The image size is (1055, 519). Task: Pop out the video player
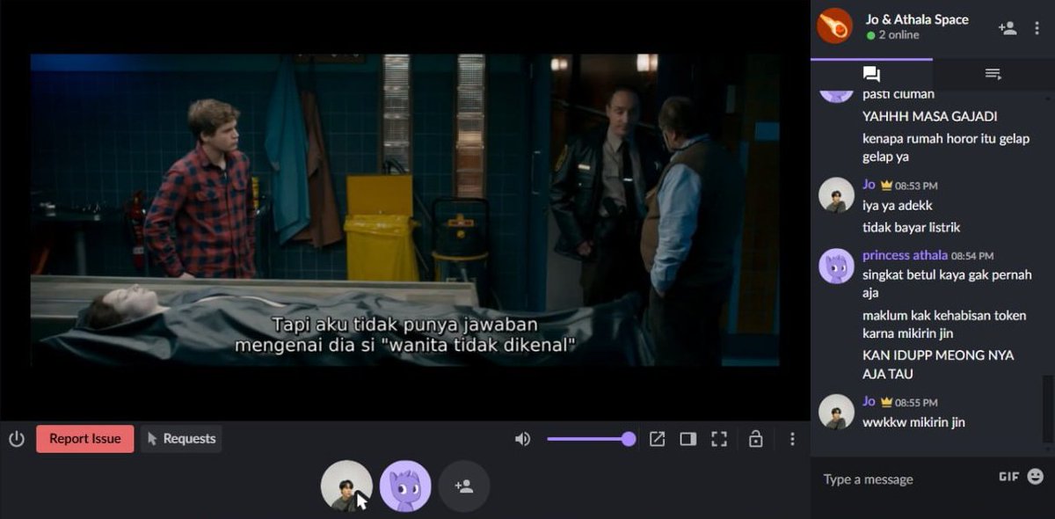pyautogui.click(x=658, y=439)
